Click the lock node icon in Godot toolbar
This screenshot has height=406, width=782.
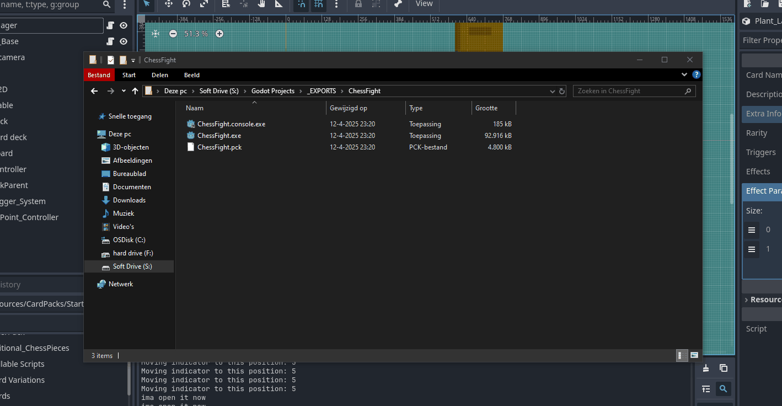pyautogui.click(x=358, y=4)
